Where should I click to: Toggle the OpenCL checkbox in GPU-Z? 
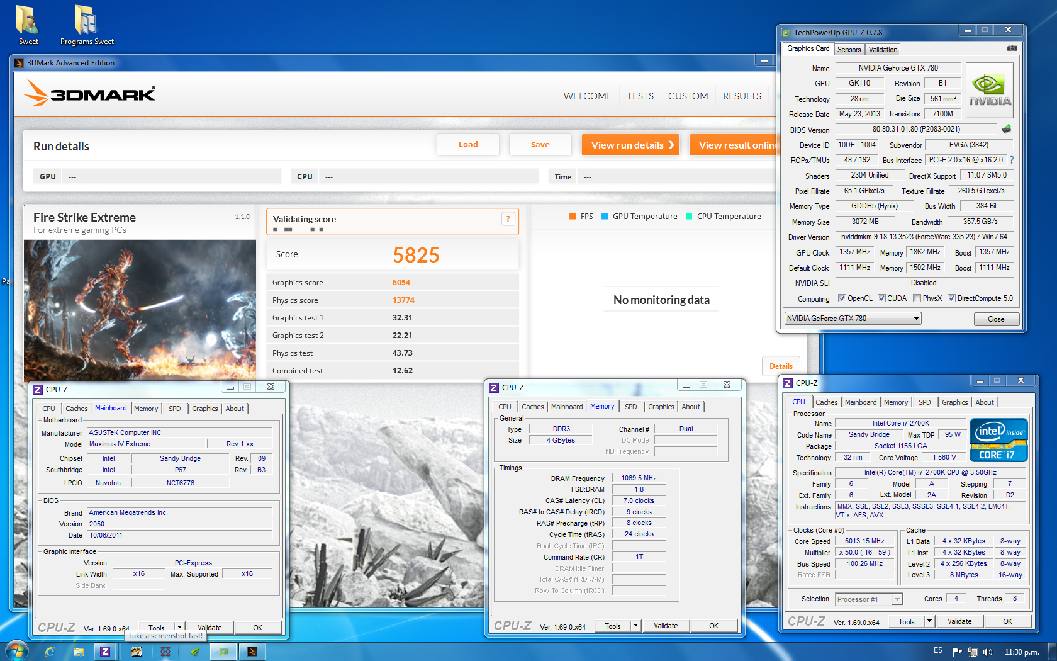pos(842,298)
